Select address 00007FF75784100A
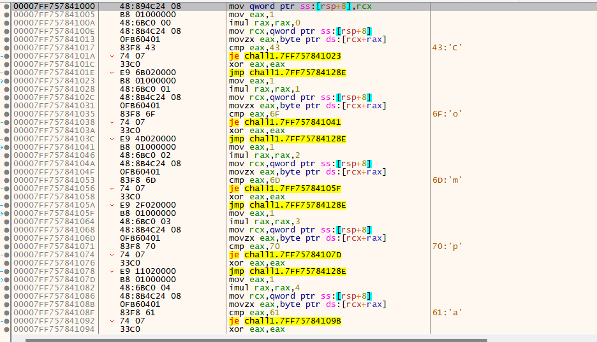Screen dimensions: 597x342 tap(54, 23)
